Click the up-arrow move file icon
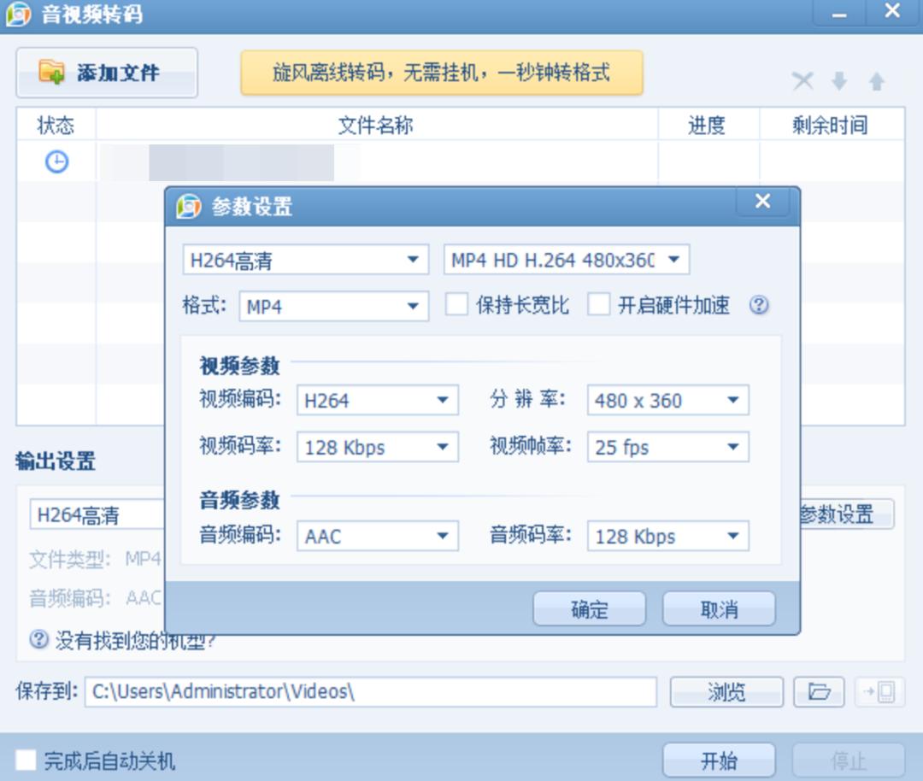923x781 pixels. tap(874, 80)
